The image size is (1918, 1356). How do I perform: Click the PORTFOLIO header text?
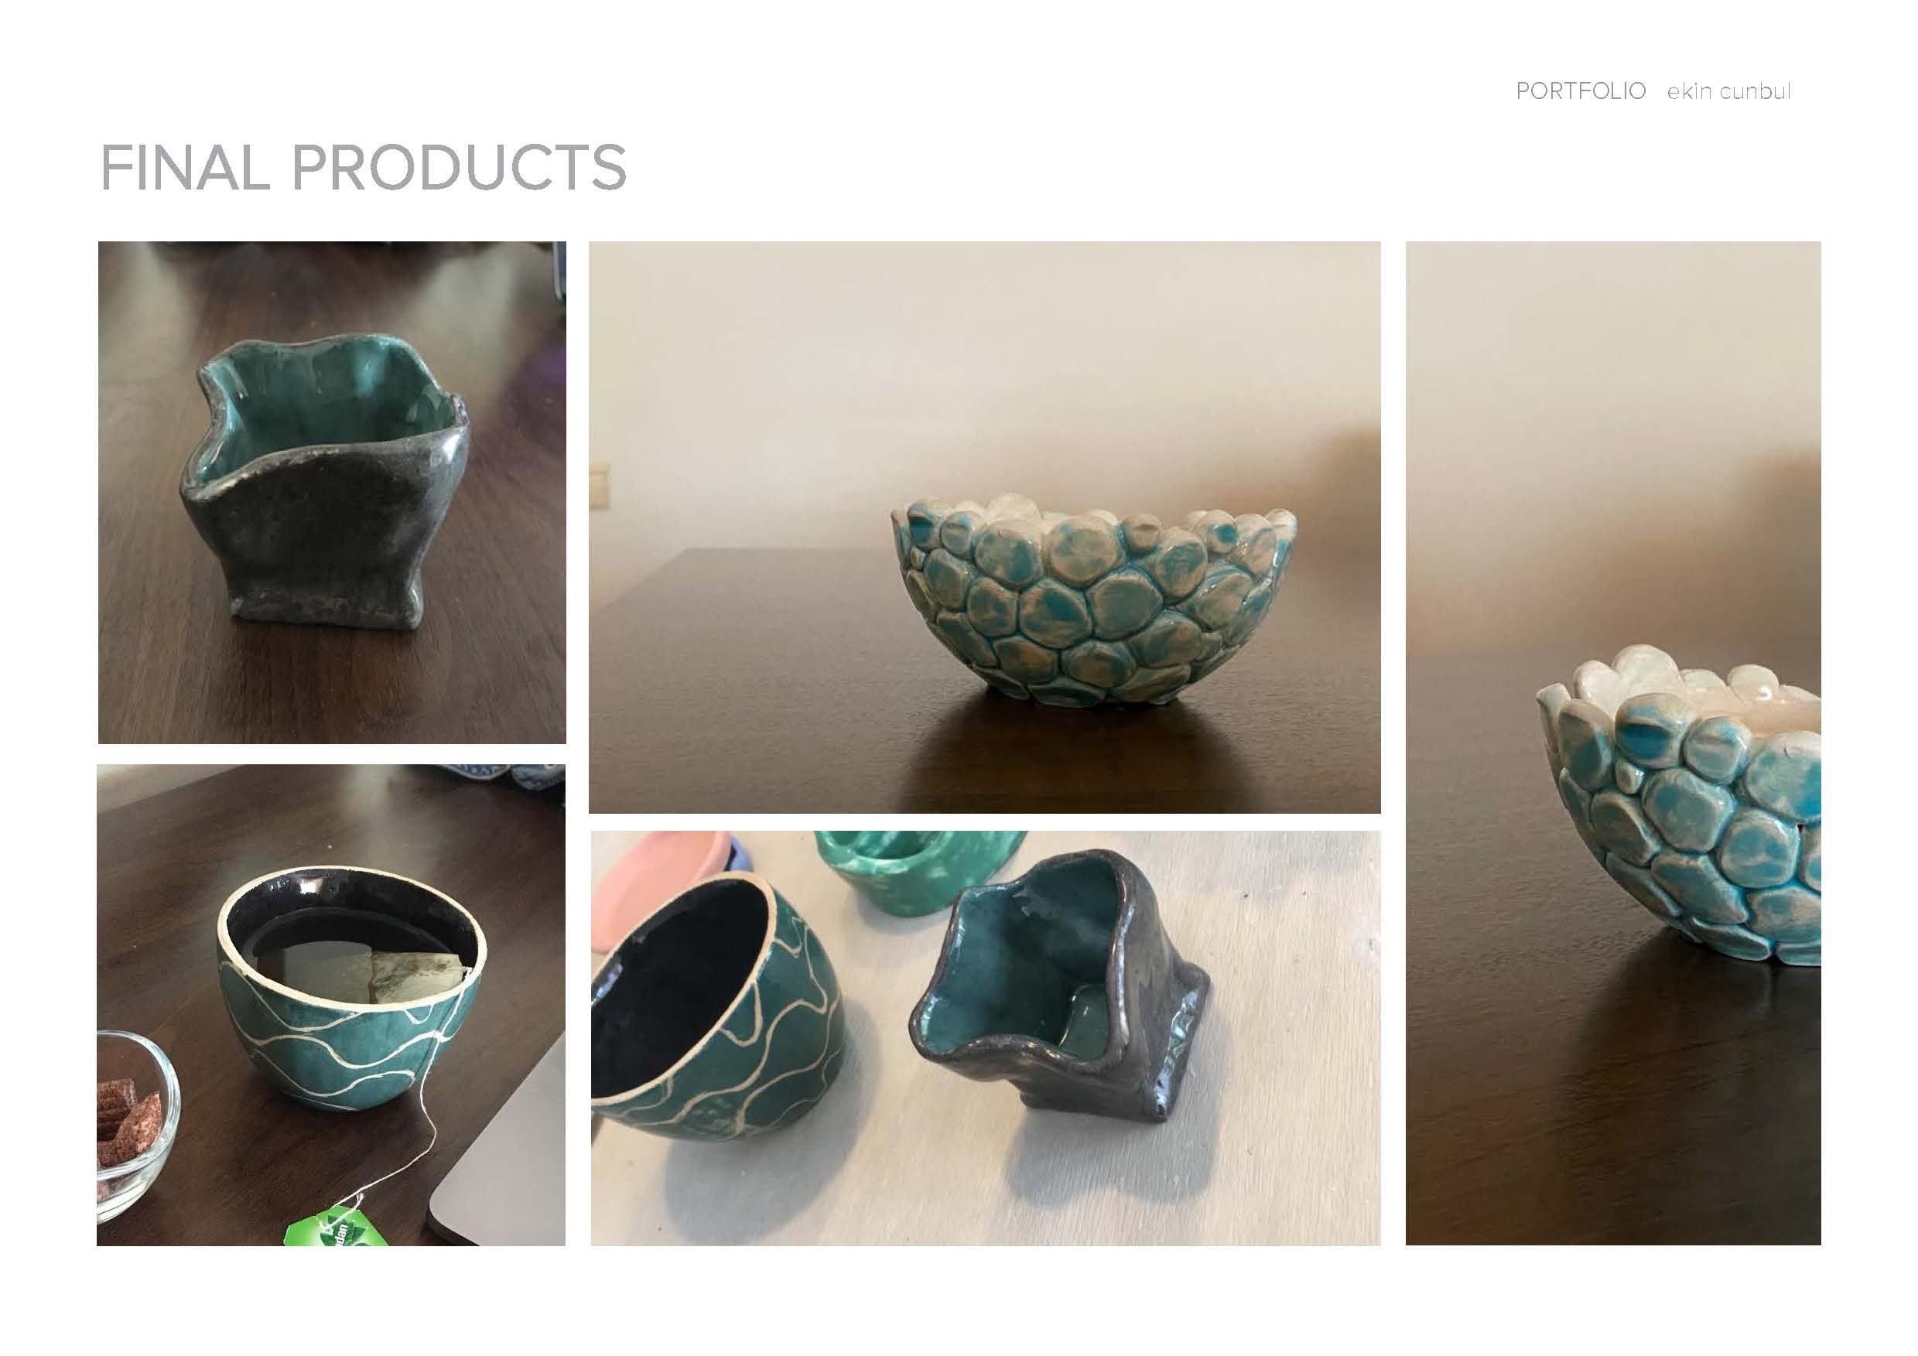point(1581,91)
